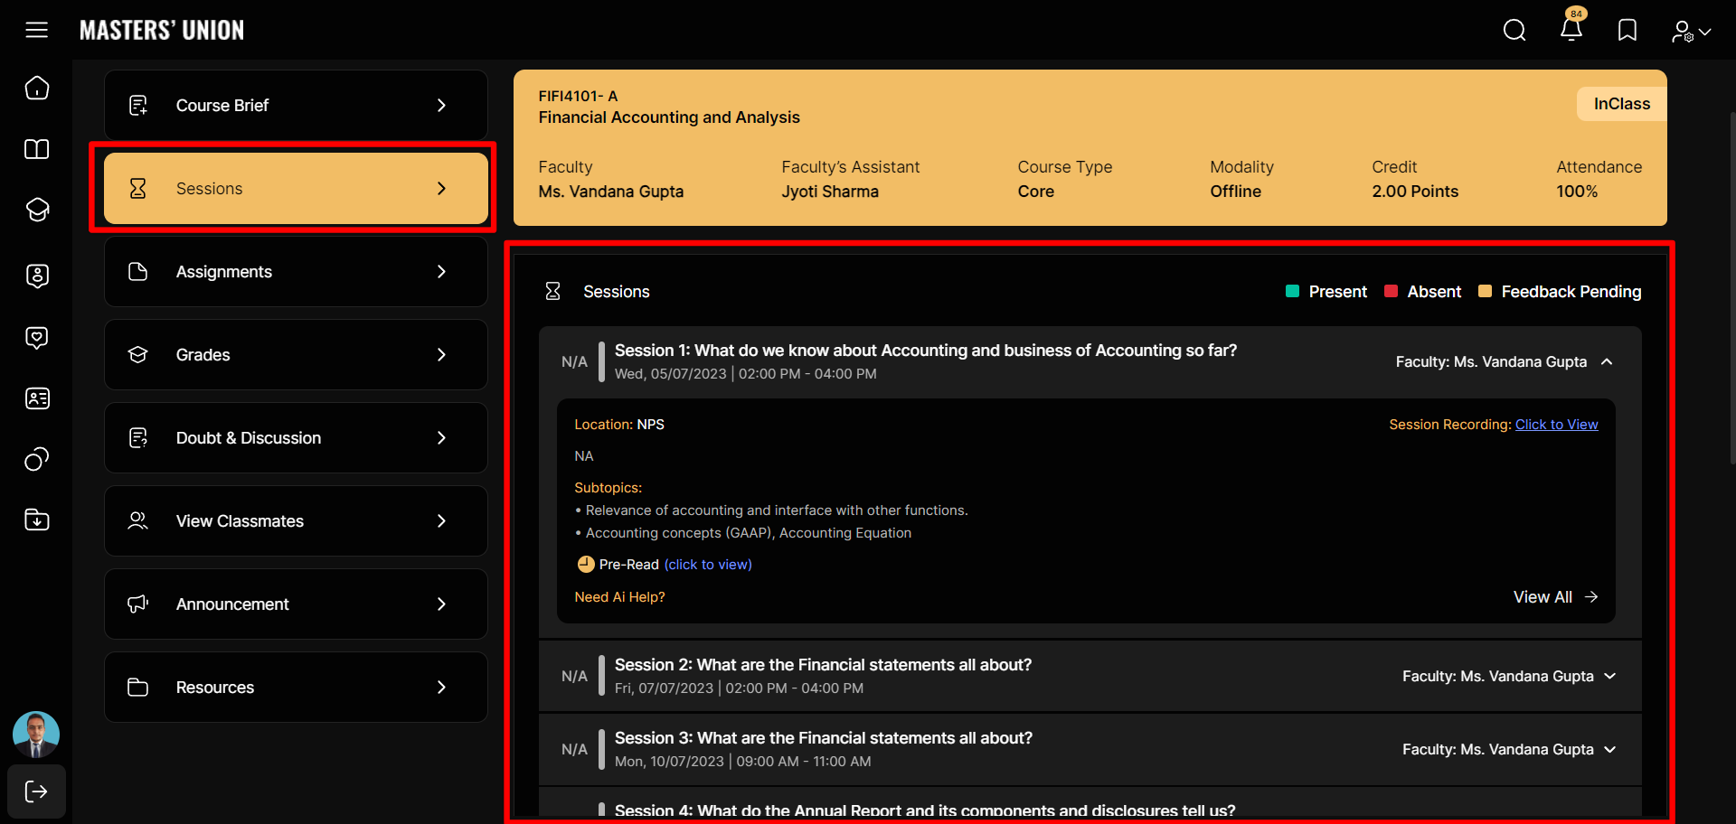Viewport: 1736px width, 824px height.
Task: Click 'View All' in Session 1
Action: coord(1555,597)
